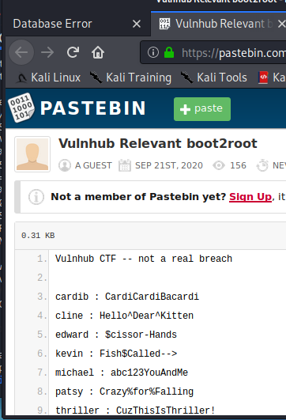This screenshot has height=420, width=286.
Task: Click the green padlock security icon
Action: point(169,52)
